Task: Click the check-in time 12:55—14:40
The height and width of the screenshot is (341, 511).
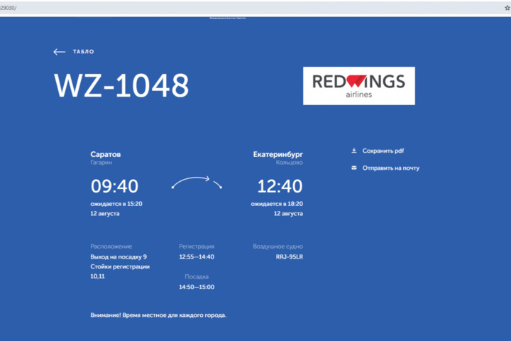Action: coord(197,256)
